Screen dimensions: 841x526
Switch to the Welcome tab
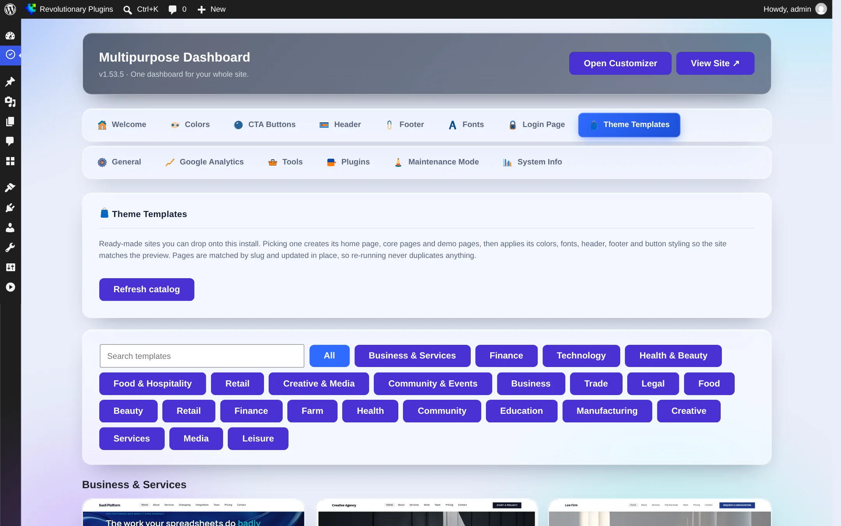pos(122,125)
